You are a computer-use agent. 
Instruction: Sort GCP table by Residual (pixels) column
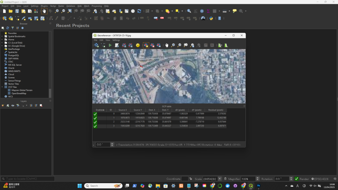click(216, 110)
